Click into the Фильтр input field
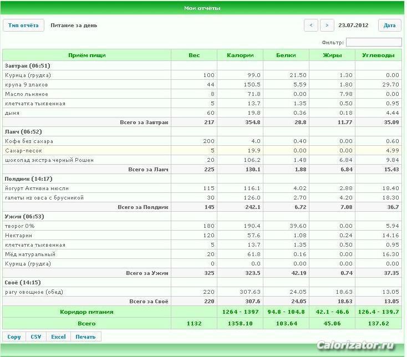This screenshot has width=407, height=357. pos(374,42)
